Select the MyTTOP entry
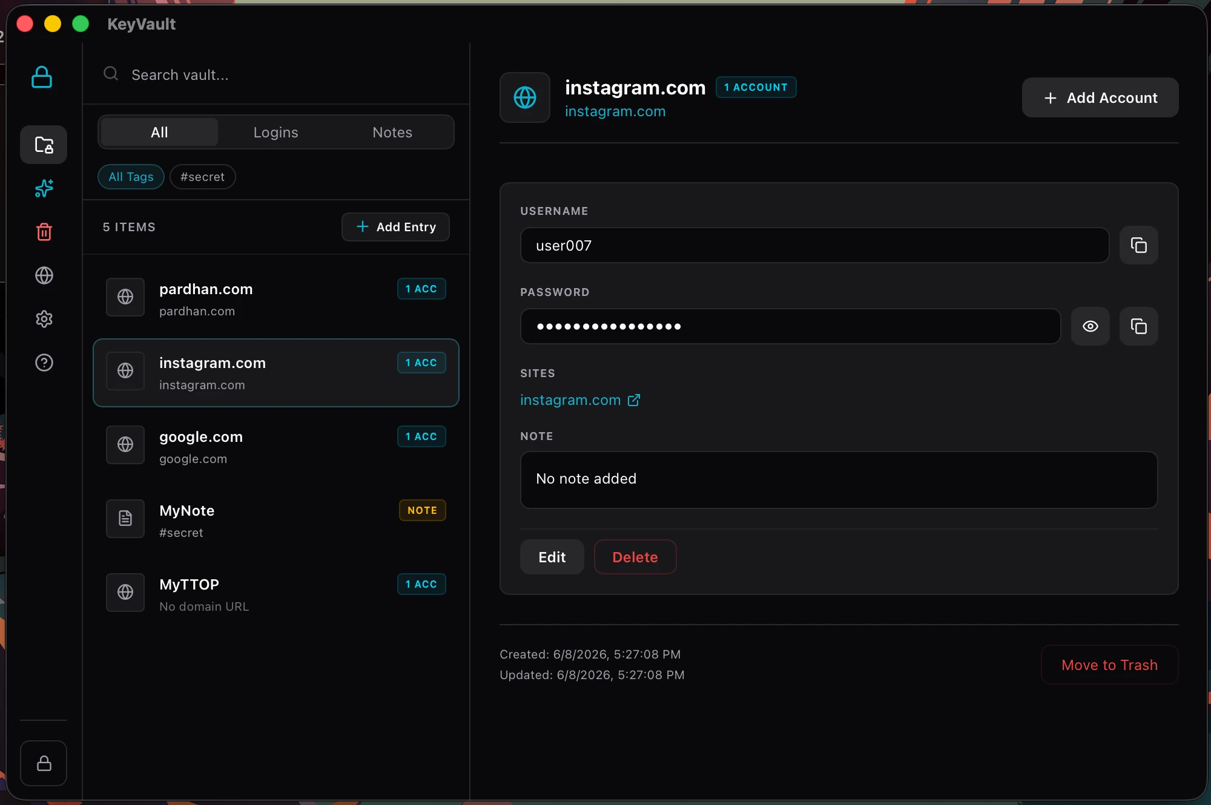The image size is (1211, 805). click(x=276, y=594)
